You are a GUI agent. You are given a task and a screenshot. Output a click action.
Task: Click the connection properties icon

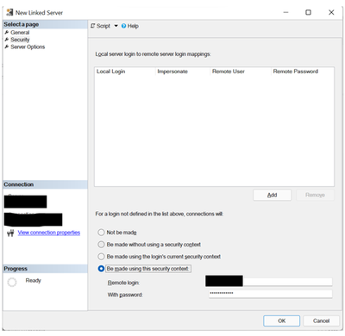[10, 233]
